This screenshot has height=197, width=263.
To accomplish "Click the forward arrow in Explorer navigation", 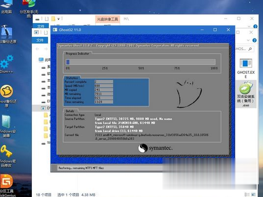I will tap(46, 49).
